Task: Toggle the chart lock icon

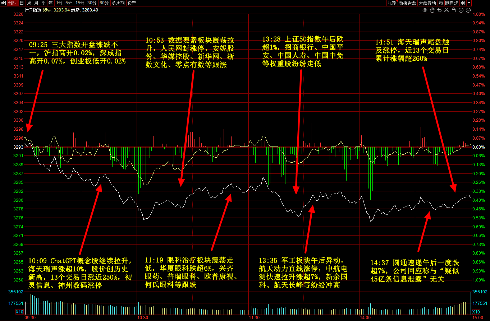Action: [454, 10]
